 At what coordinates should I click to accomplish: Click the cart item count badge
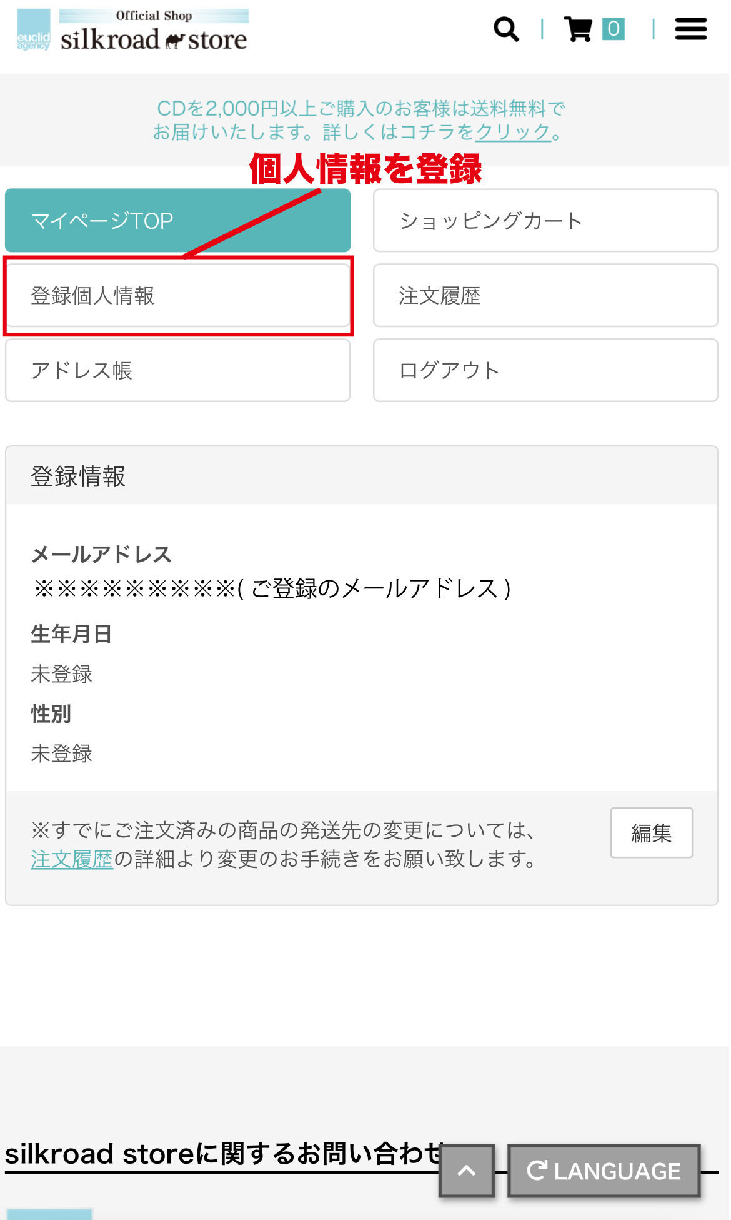pyautogui.click(x=613, y=29)
